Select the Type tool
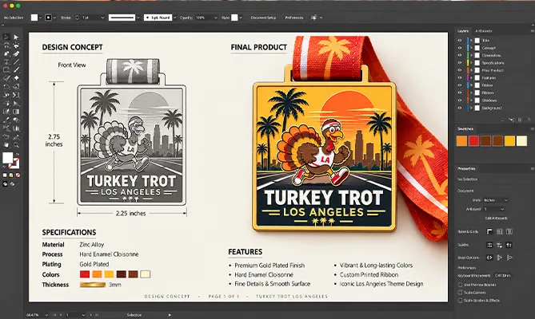The image size is (535, 319). (6, 62)
